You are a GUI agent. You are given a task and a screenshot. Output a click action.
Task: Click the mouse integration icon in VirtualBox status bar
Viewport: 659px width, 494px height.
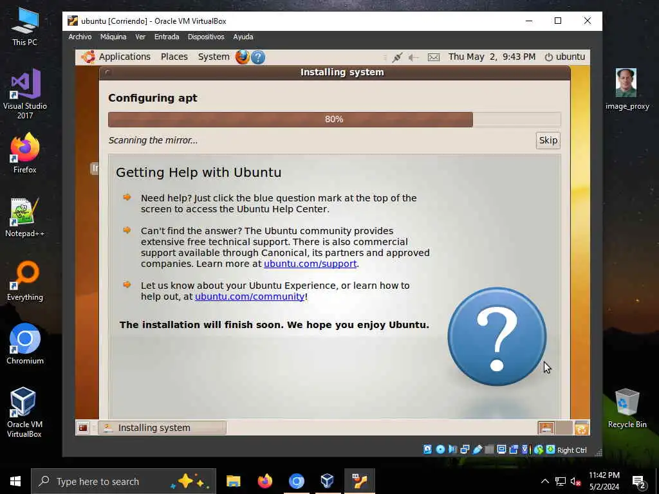point(539,450)
